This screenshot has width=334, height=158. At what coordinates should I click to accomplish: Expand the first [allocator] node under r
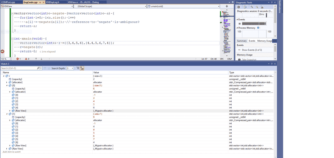7,82
